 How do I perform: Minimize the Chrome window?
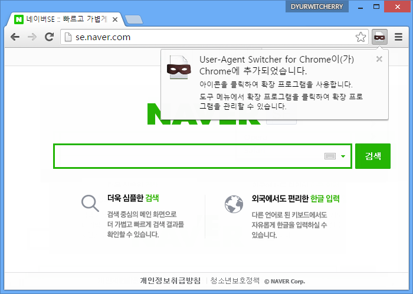pyautogui.click(x=360, y=7)
